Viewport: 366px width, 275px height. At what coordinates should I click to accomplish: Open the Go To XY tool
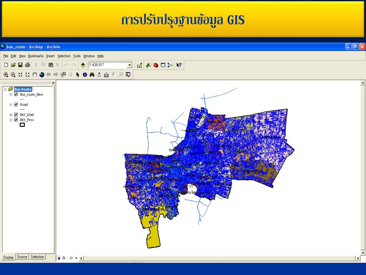[99, 74]
